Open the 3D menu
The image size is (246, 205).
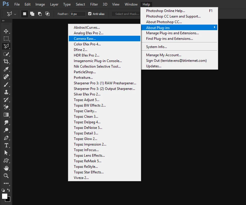point(105,4)
